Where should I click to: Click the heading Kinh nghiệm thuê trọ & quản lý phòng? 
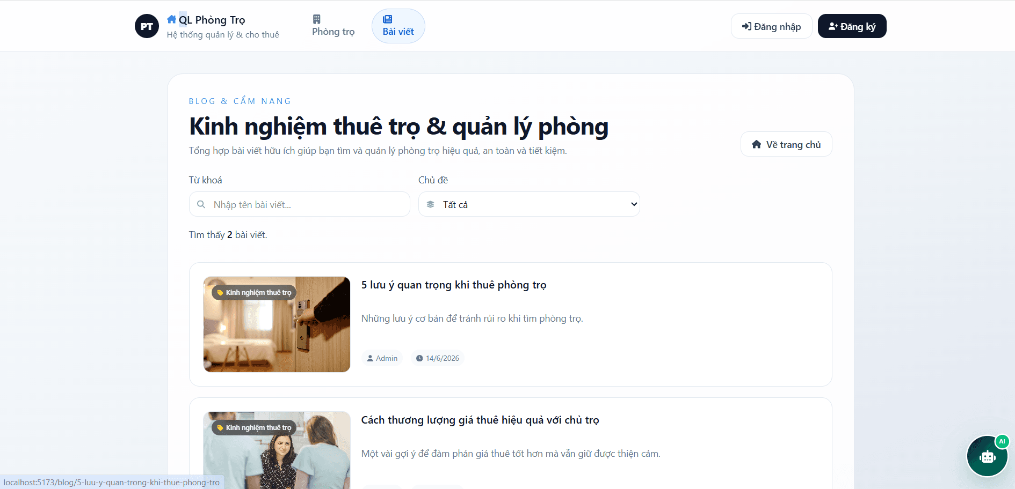point(399,127)
